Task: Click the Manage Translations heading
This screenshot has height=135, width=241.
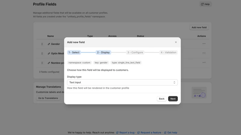Action: [x=49, y=87]
